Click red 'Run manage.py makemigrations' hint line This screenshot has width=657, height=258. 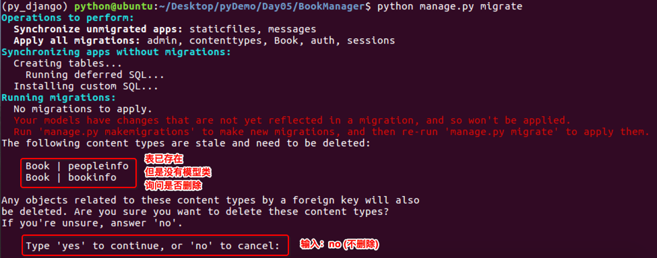click(332, 132)
